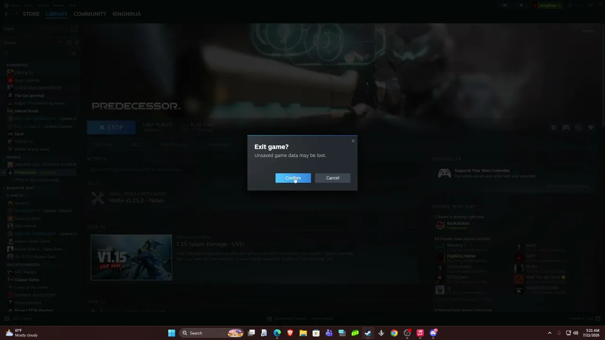
Task: Select Marvel Rivals in the library list
Action: click(26, 111)
